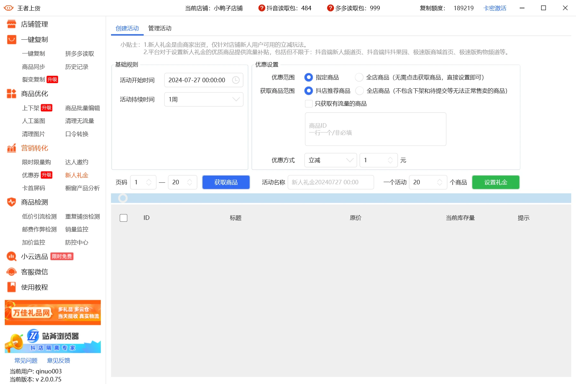Open the 优惠方式 立减 dropdown
Viewport: 576px width, 384px height.
[331, 160]
